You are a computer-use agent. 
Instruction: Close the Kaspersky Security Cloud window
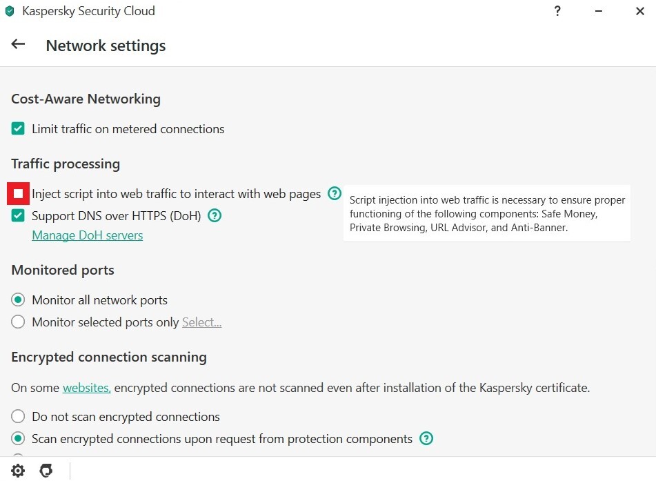click(x=639, y=11)
